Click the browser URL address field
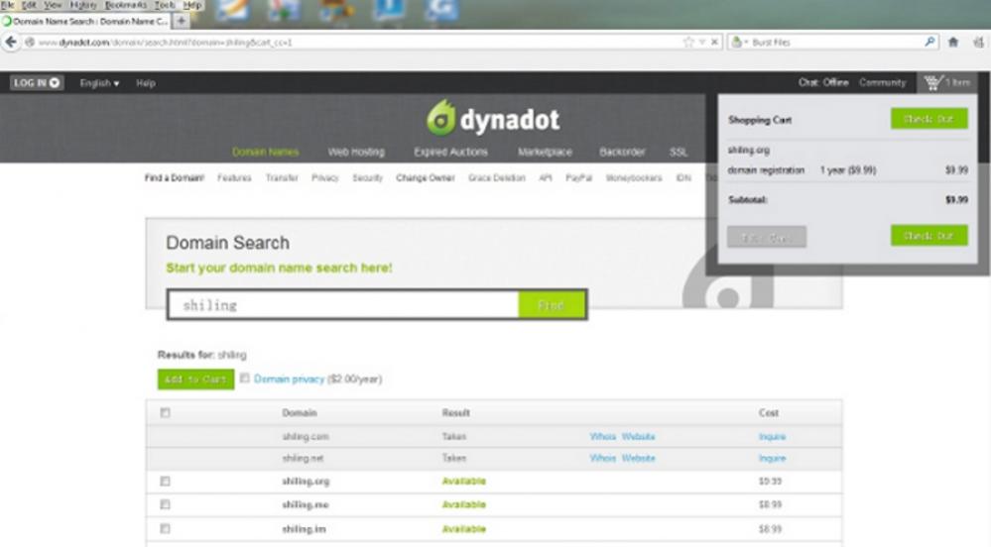Image resolution: width=991 pixels, height=547 pixels. pos(360,43)
